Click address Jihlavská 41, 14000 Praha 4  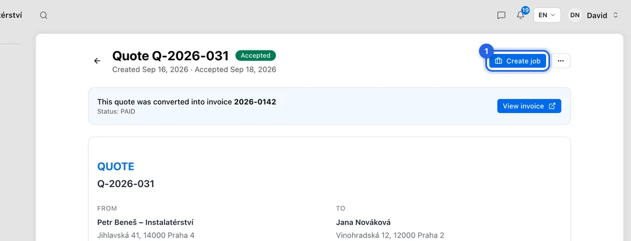click(146, 235)
